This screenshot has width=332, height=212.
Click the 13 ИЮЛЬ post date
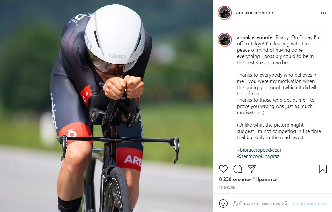point(227,187)
